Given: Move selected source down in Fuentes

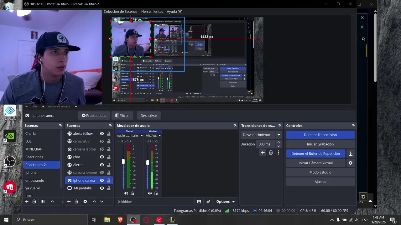Looking at the screenshot, I should (102, 202).
